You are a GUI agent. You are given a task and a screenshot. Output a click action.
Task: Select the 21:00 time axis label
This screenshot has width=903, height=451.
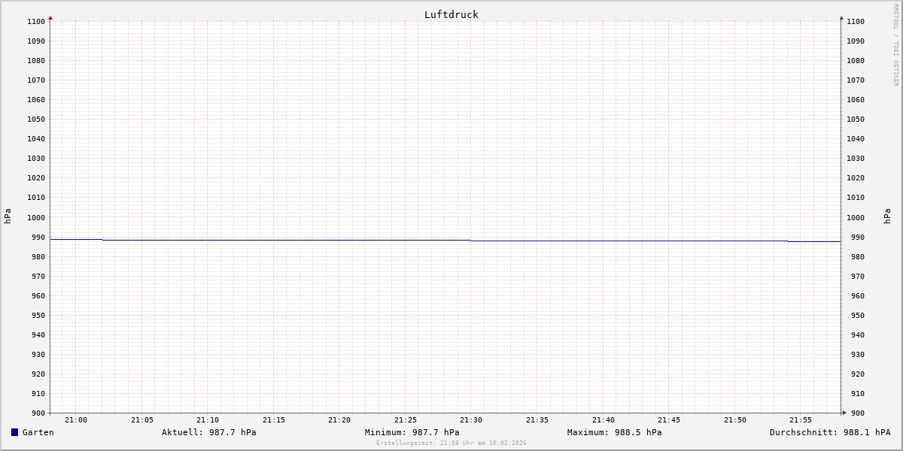(76, 420)
